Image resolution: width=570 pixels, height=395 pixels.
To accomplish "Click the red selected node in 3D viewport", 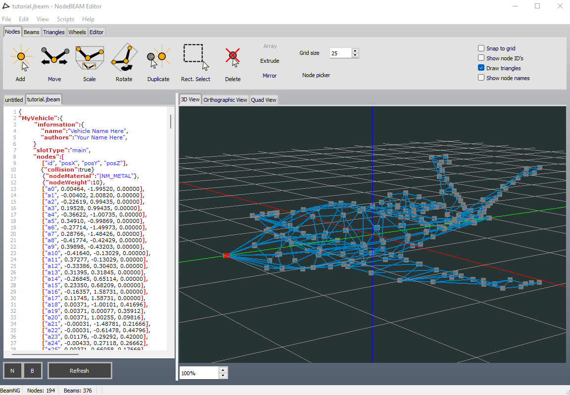I will 226,256.
